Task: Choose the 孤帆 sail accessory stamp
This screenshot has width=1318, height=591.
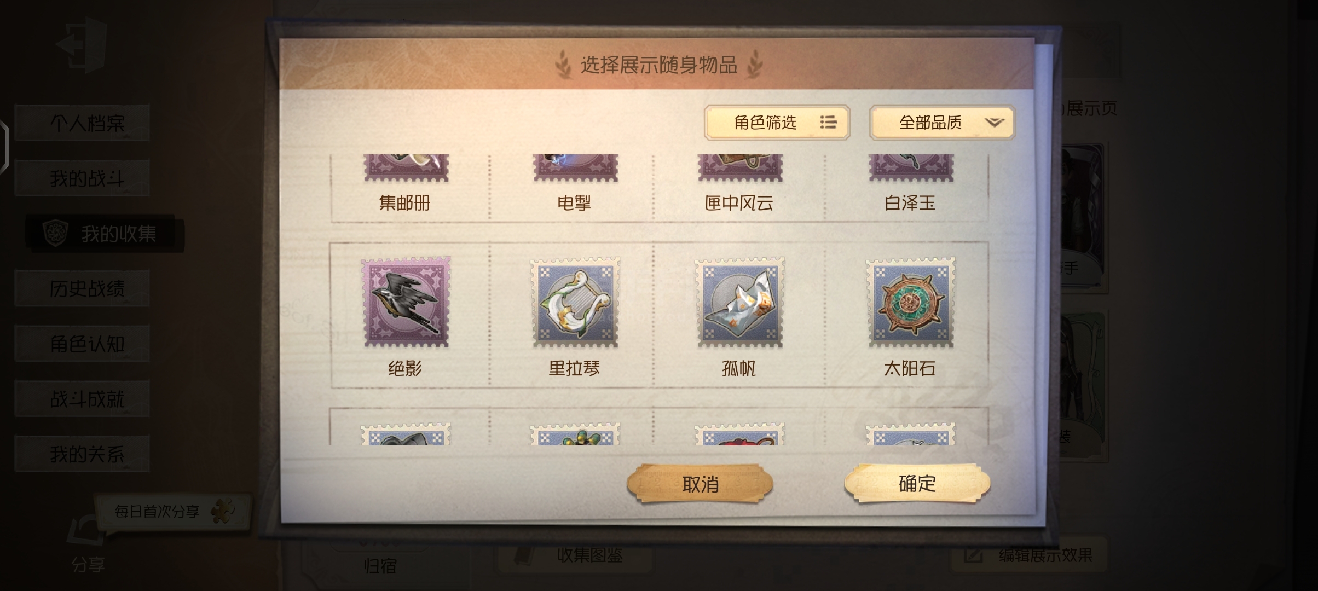Action: point(739,302)
